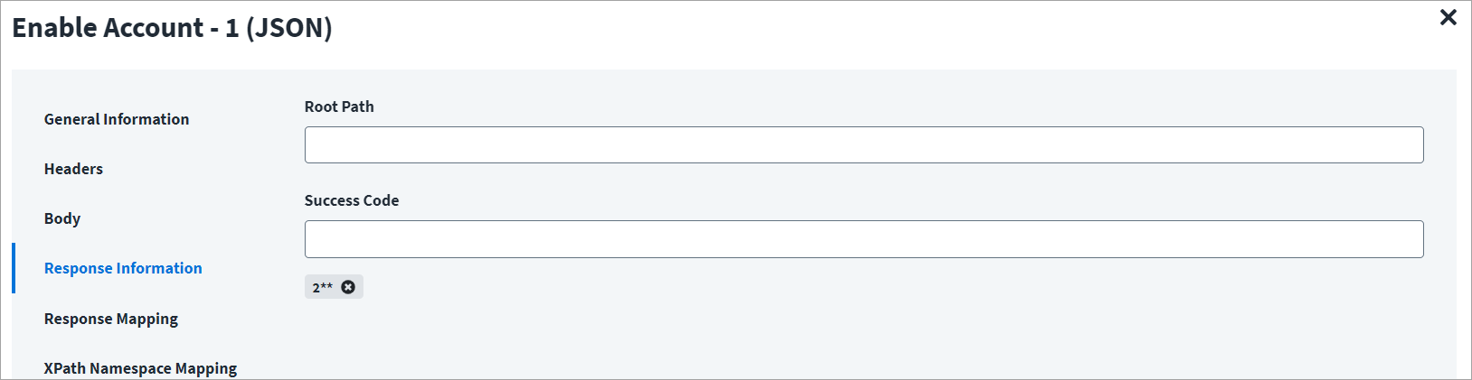Open the Response Mapping section

(111, 319)
